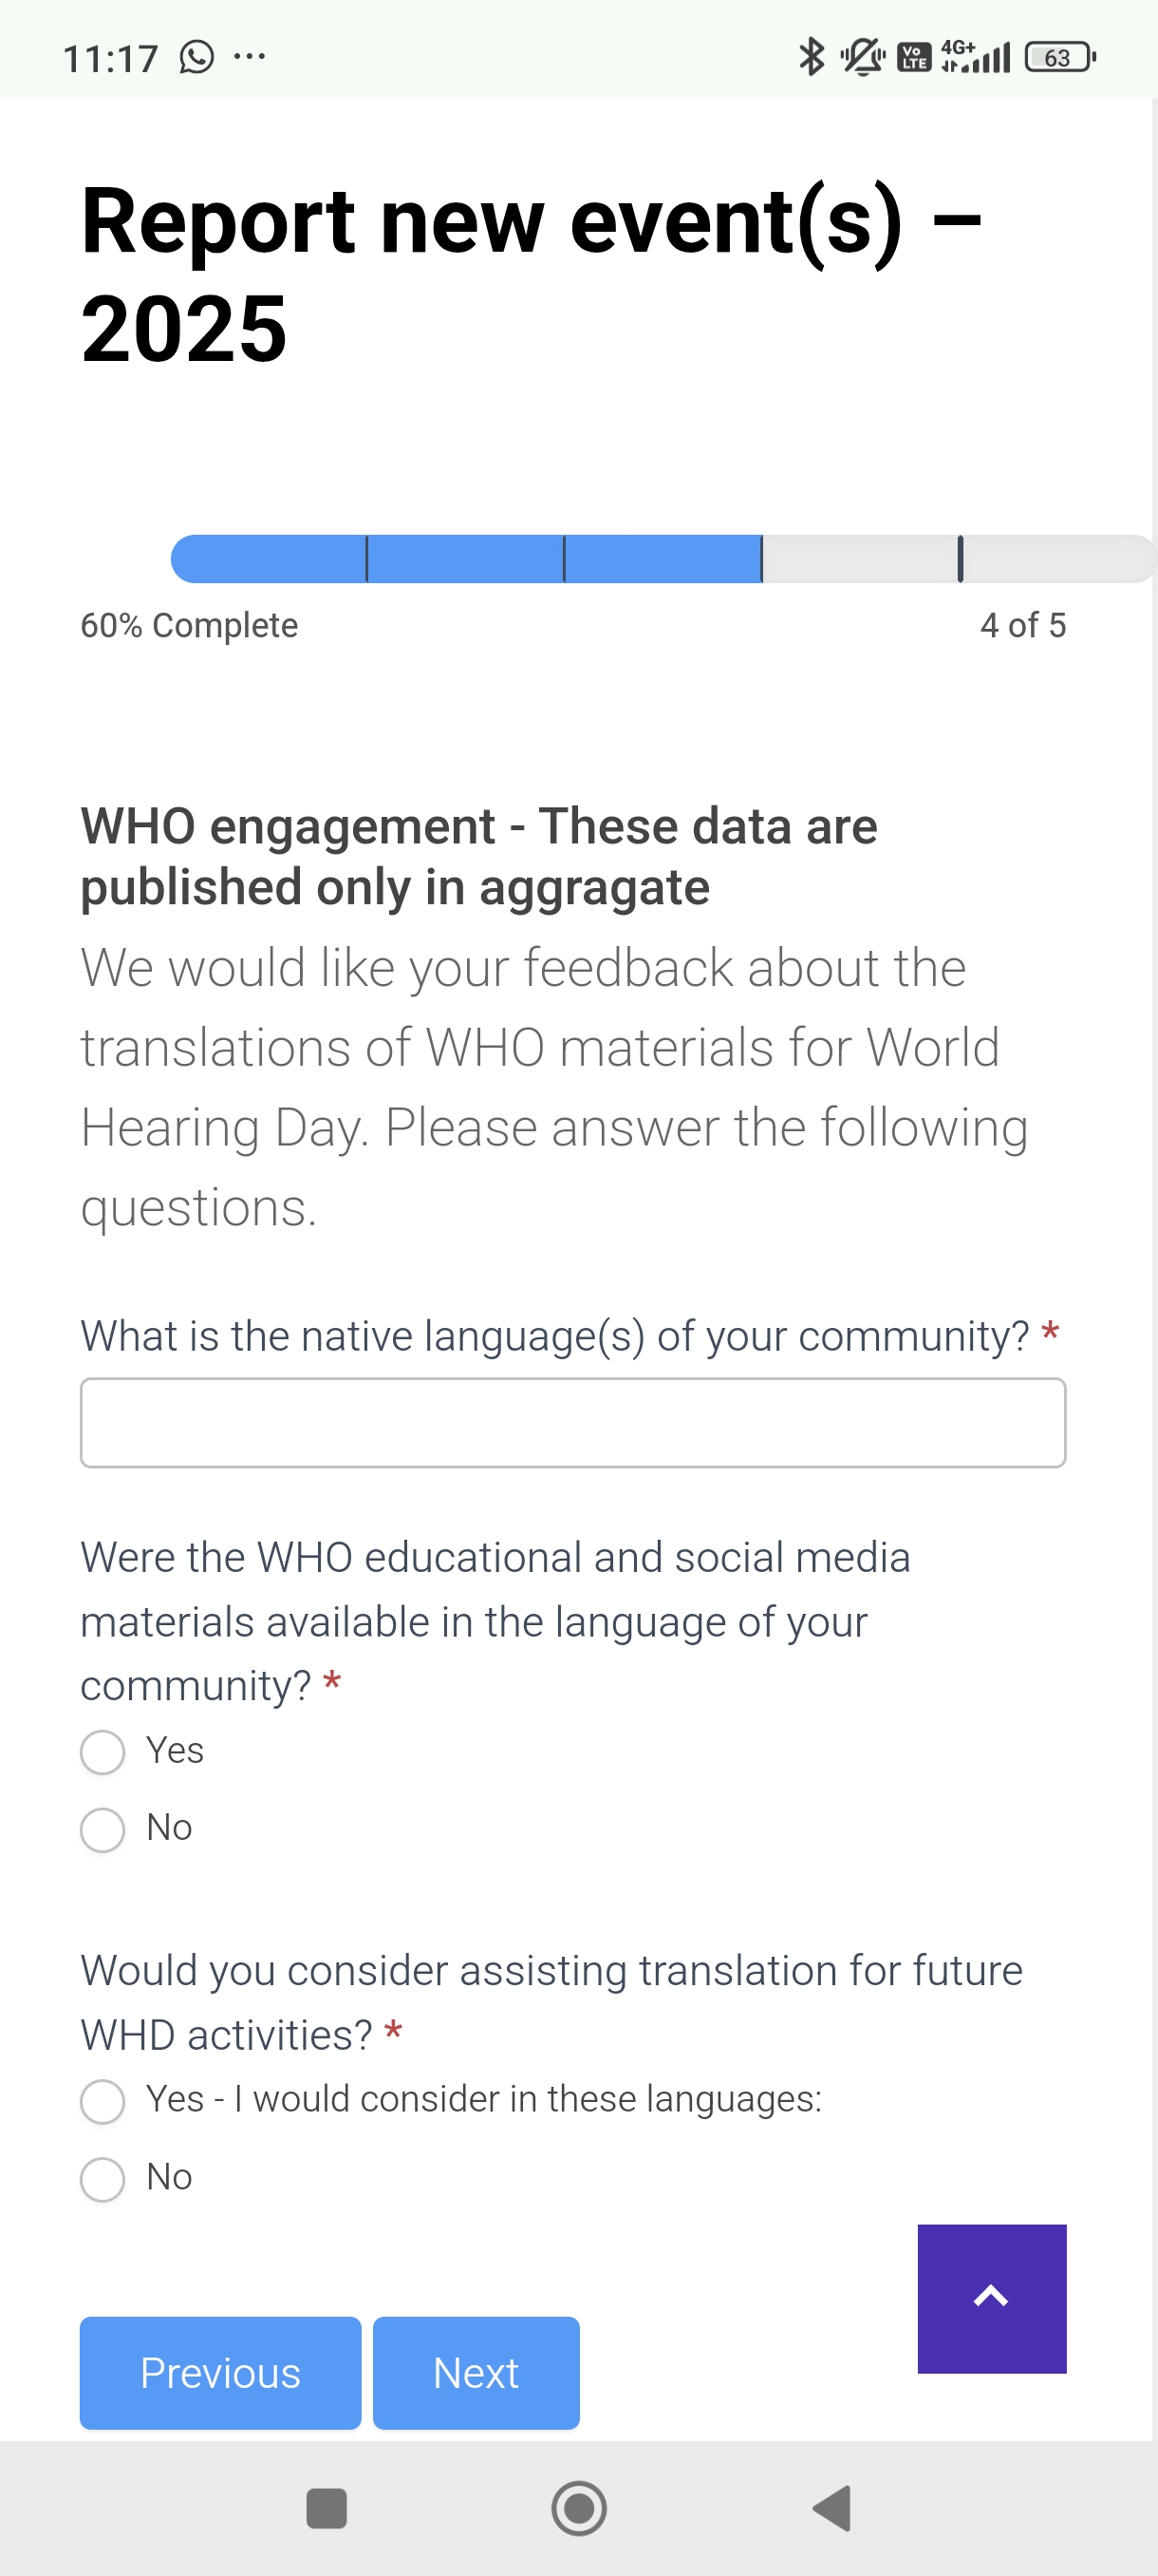Go to the Next form page
1158x2576 pixels.
tap(476, 2372)
